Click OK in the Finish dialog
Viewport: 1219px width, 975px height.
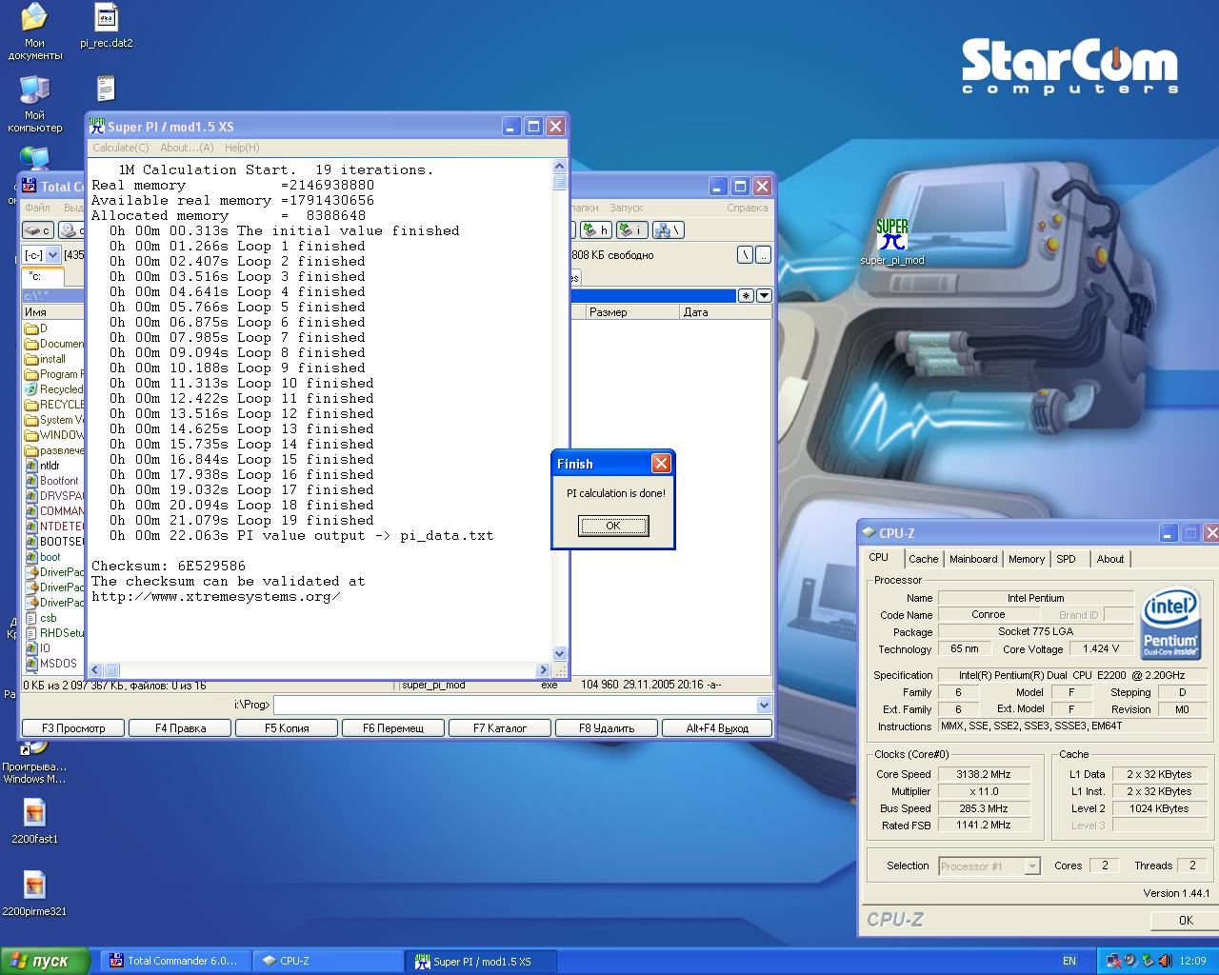[x=613, y=526]
